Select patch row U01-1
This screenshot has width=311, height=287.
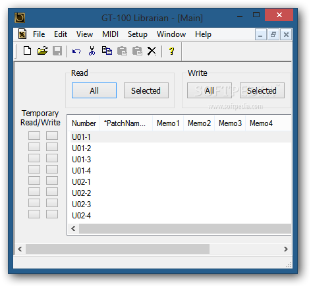click(180, 137)
